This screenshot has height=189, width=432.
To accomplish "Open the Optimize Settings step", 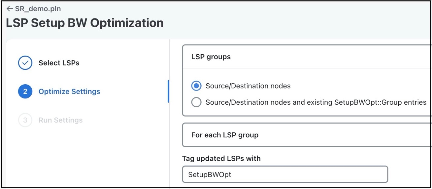I will (69, 92).
